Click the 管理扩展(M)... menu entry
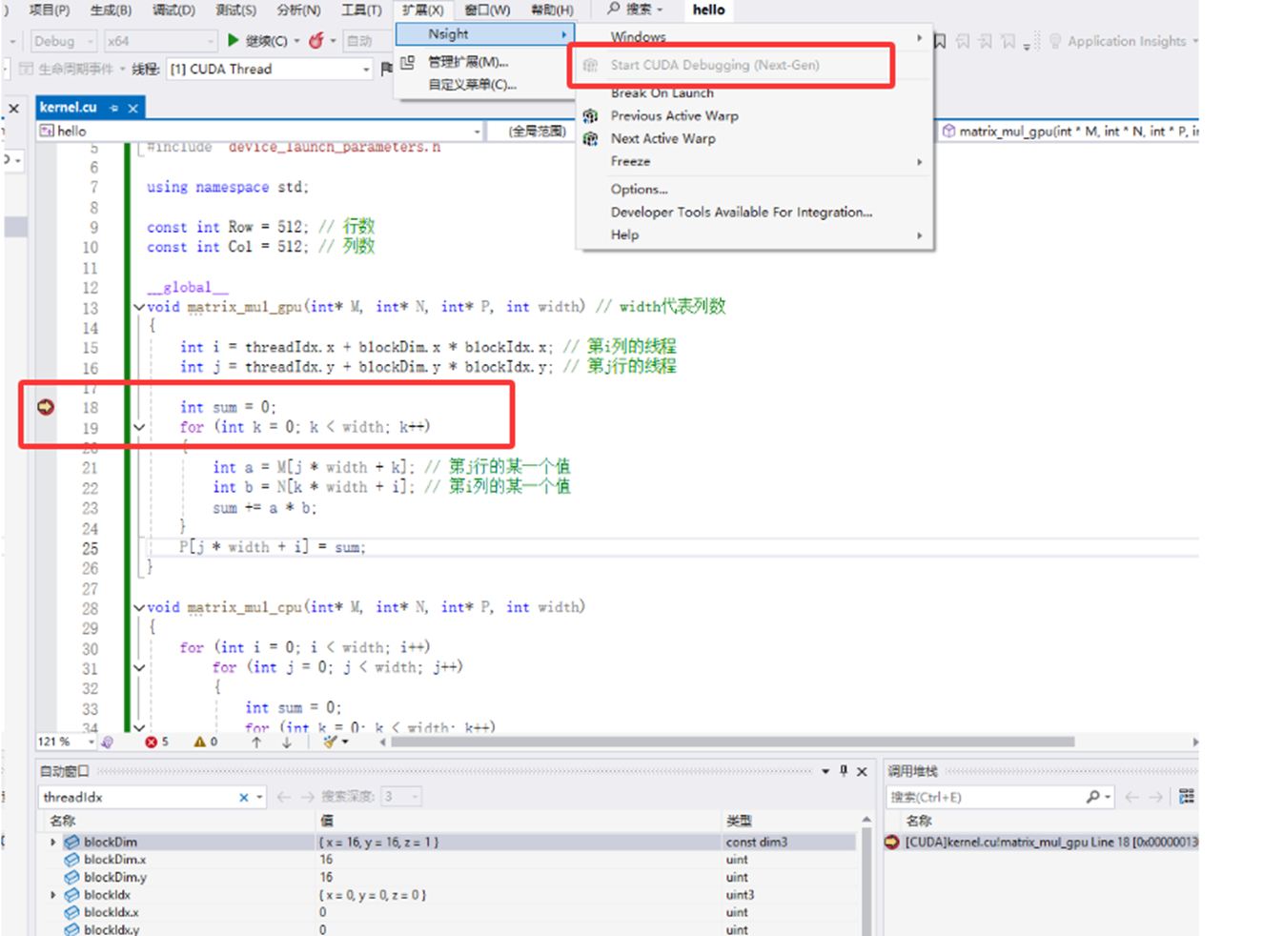This screenshot has height=936, width=1263. tap(467, 62)
